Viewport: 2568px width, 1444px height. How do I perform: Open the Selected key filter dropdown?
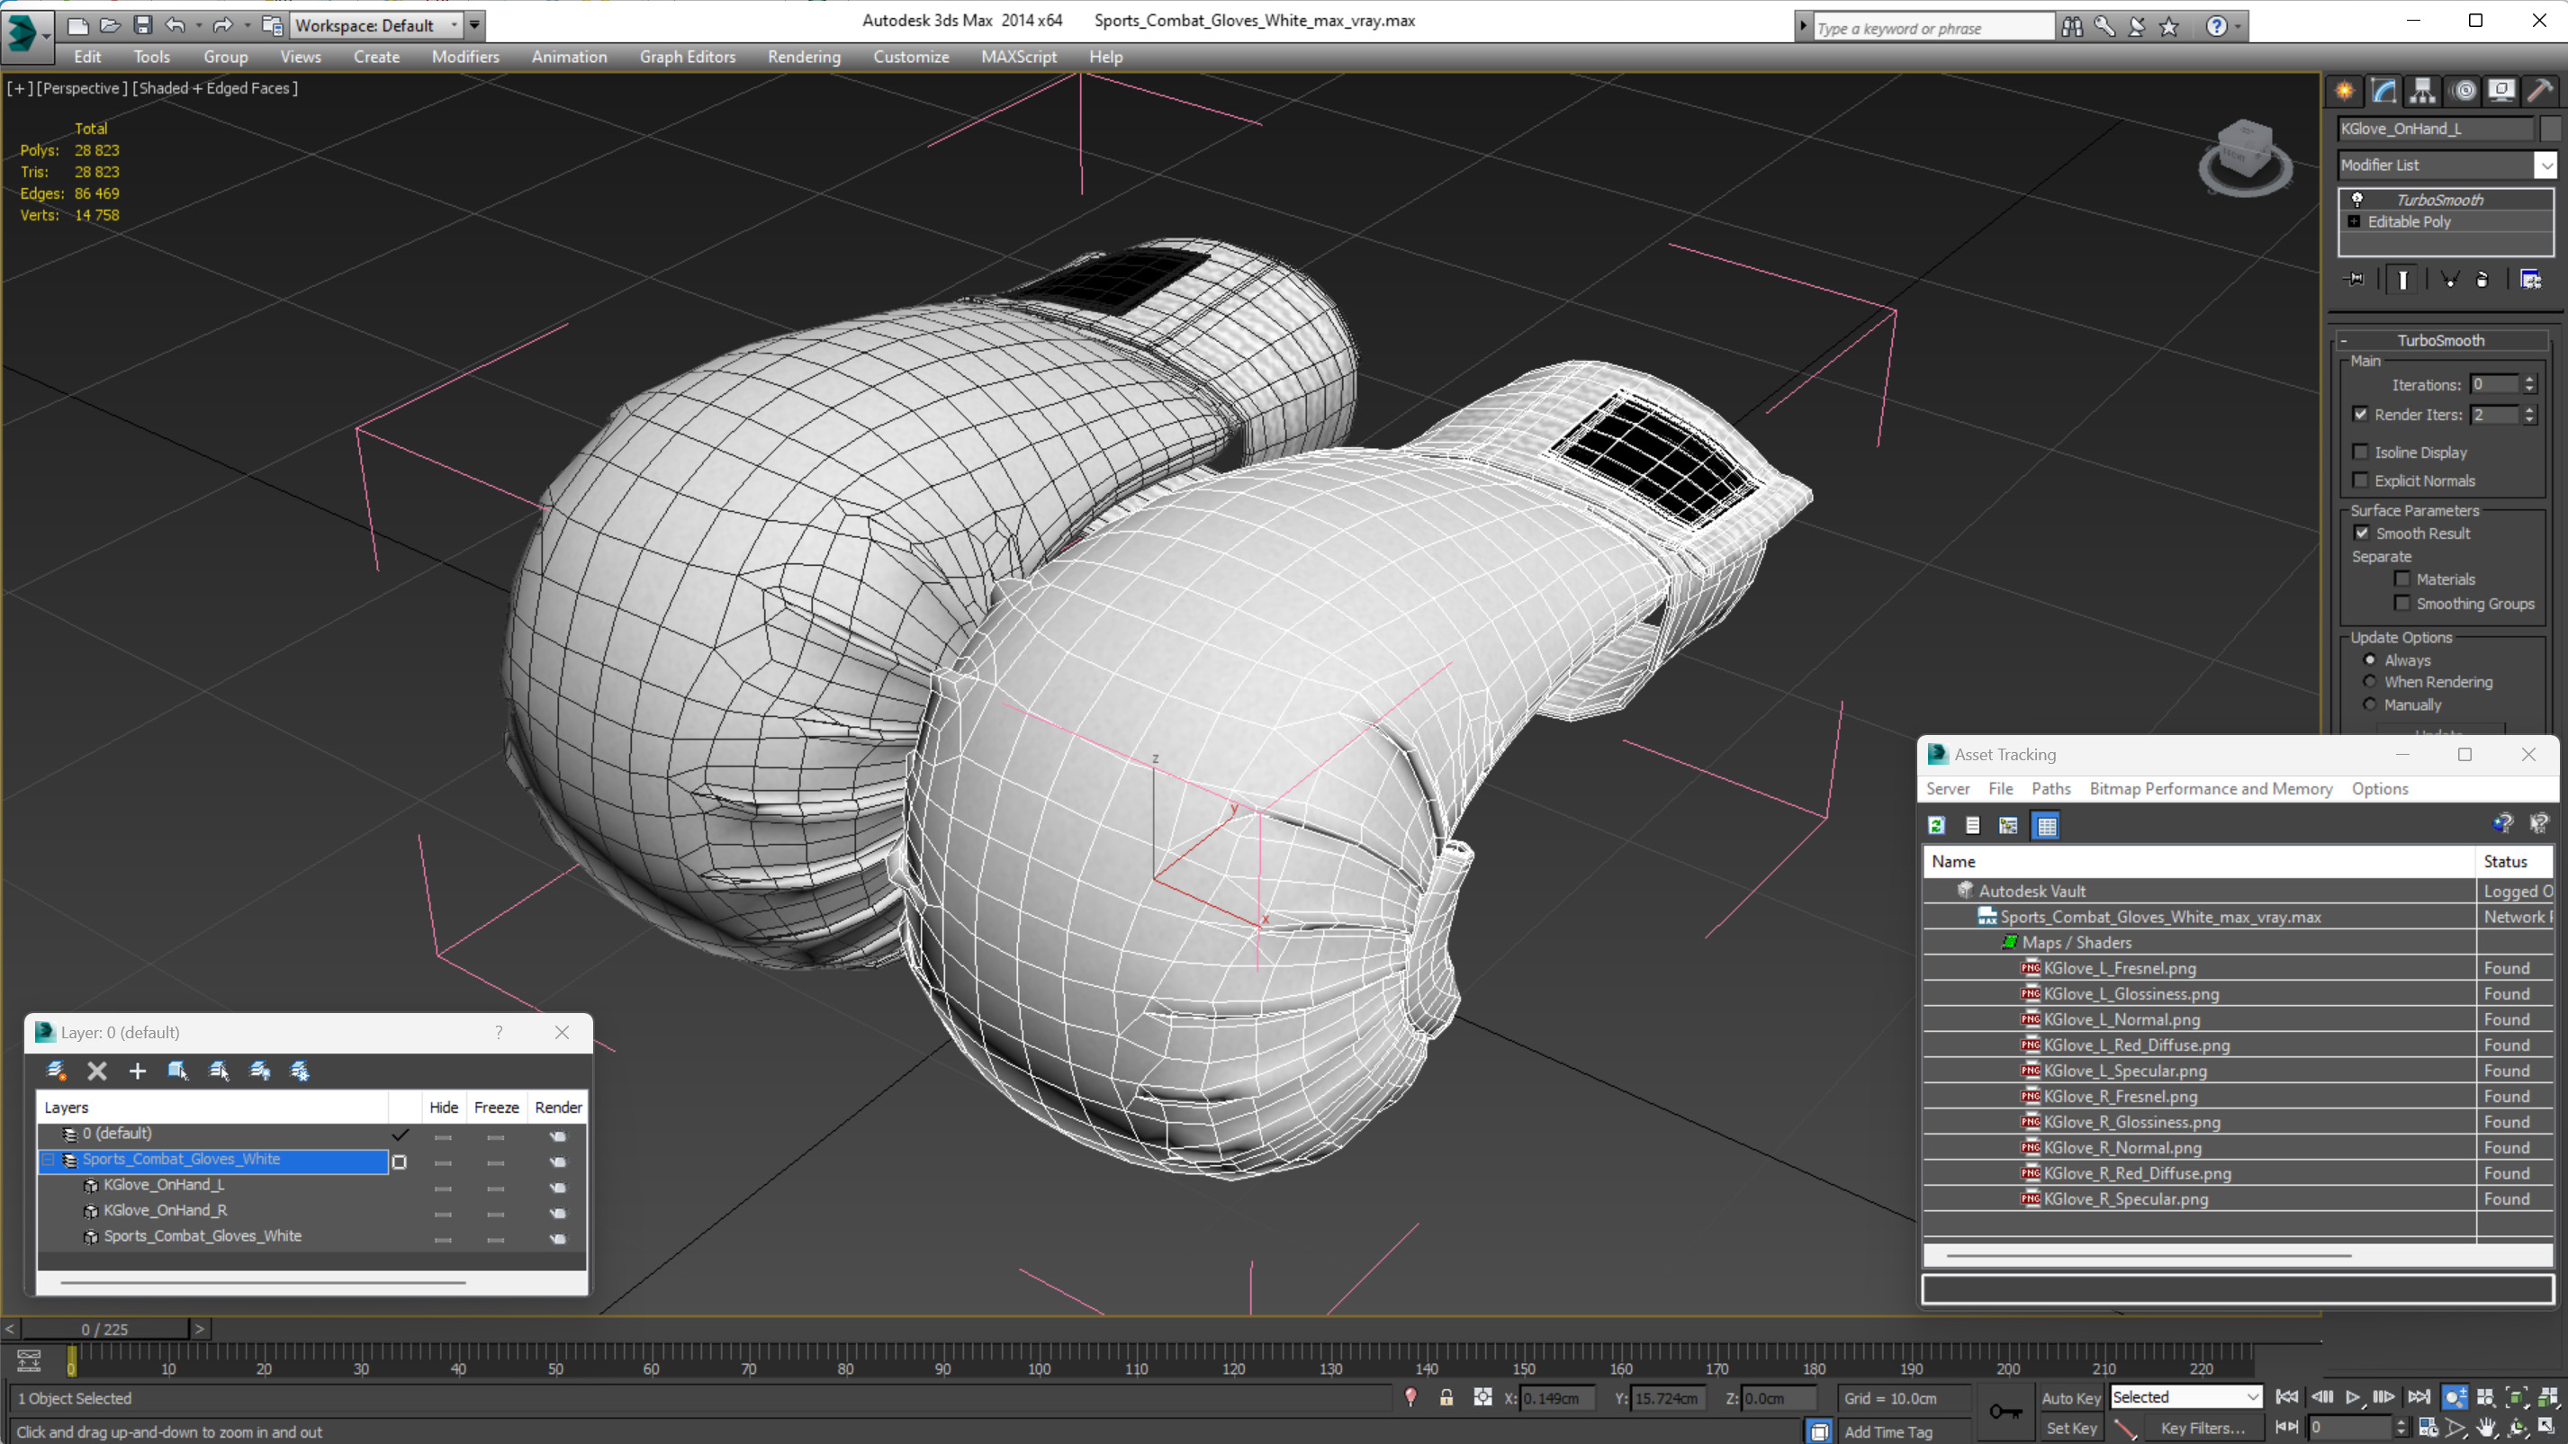(2185, 1397)
